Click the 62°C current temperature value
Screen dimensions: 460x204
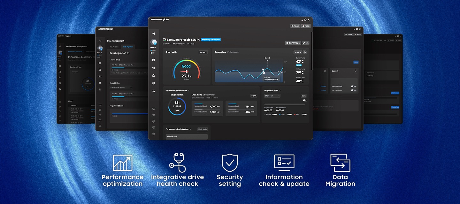point(300,62)
